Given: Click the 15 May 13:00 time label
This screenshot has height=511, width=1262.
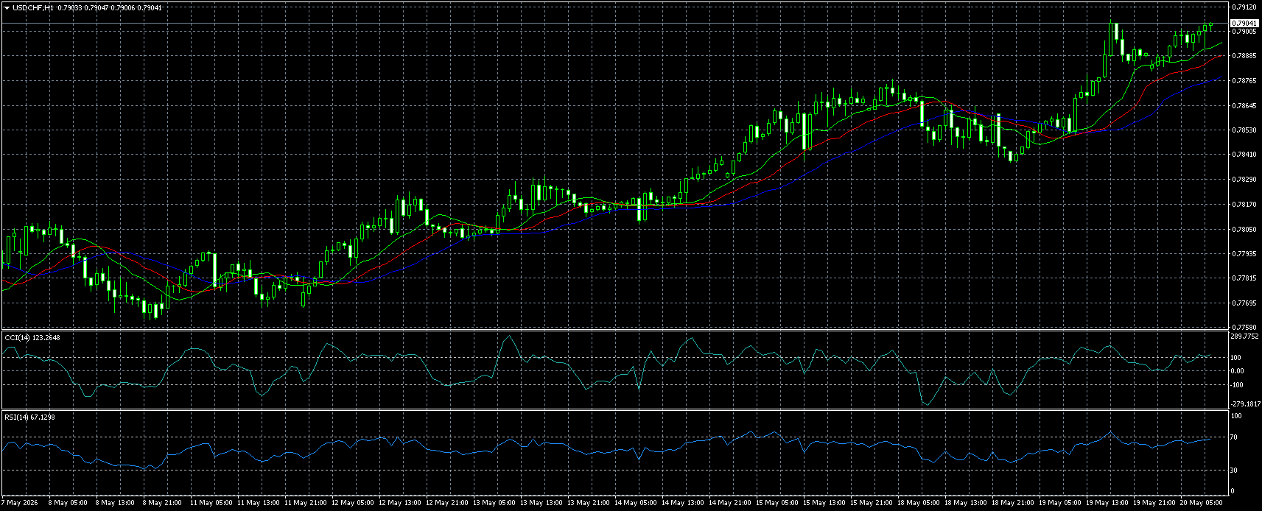Looking at the screenshot, I should pyautogui.click(x=824, y=503).
